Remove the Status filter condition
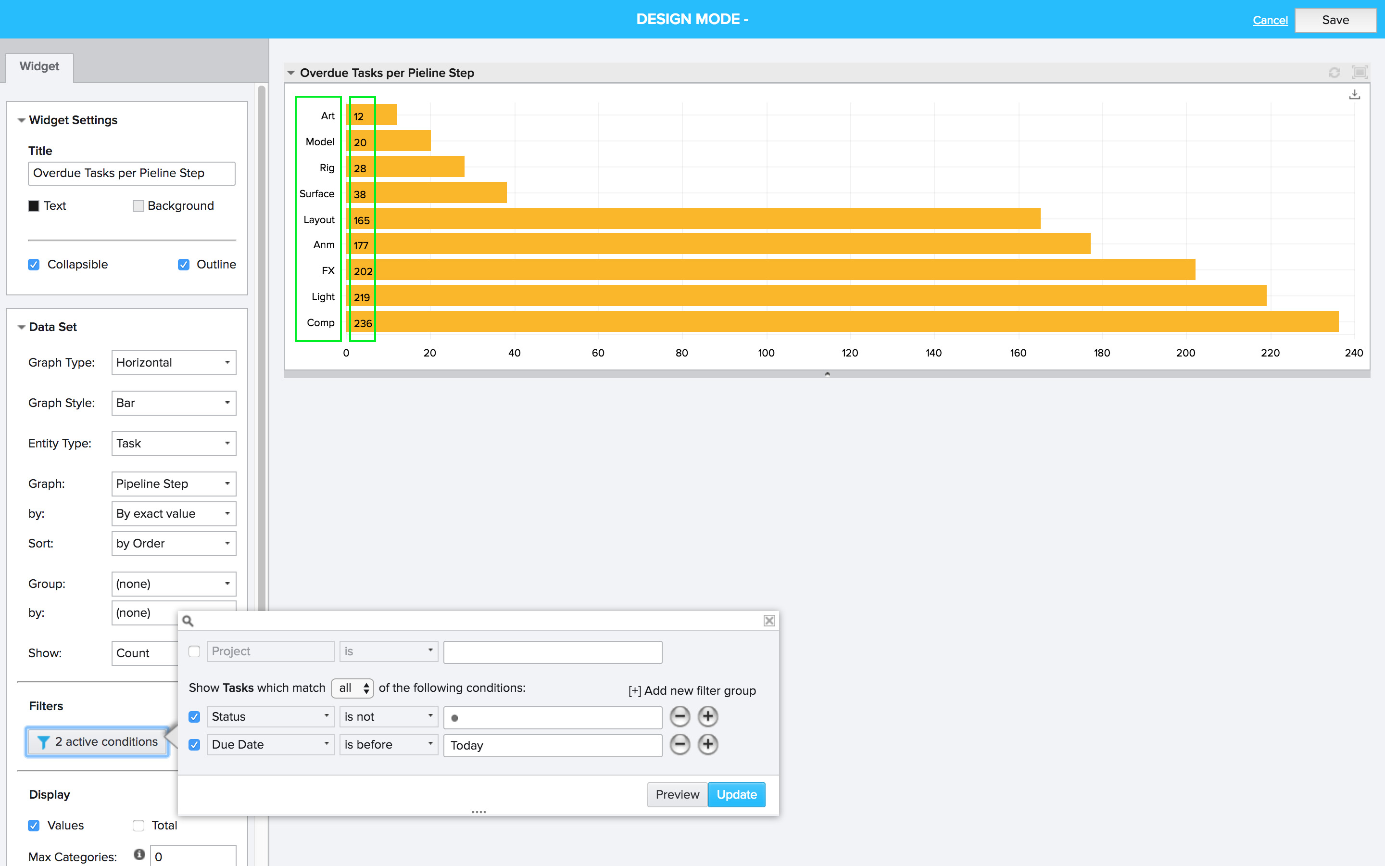The image size is (1385, 866). coord(680,716)
